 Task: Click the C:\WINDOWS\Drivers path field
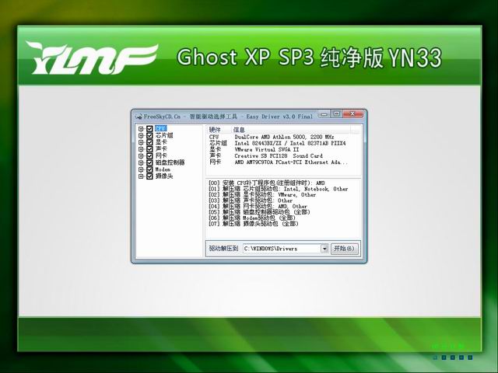(282, 249)
